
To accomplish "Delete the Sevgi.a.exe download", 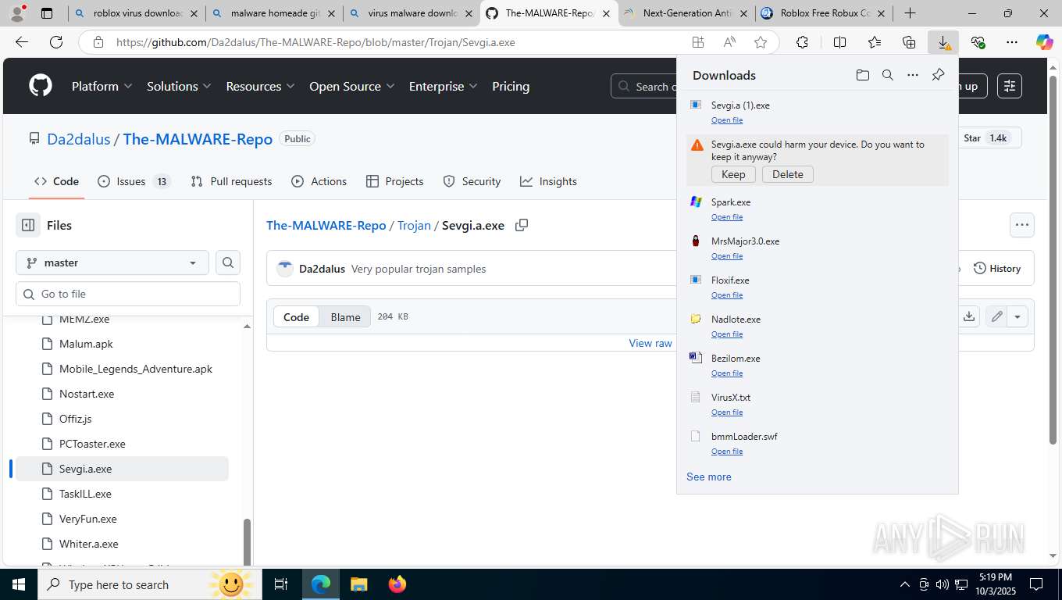I will tap(788, 174).
